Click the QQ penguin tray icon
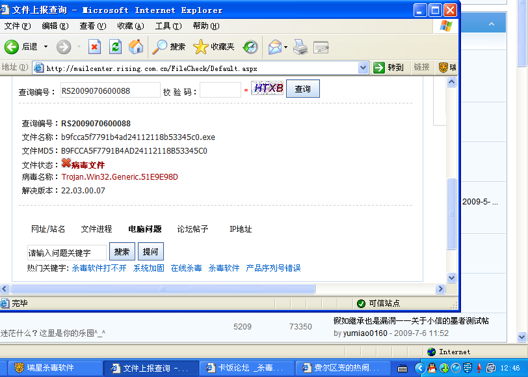Viewport: 528px width, 377px height. click(432, 368)
